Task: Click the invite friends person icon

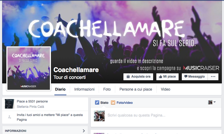Action: pyautogui.click(x=10, y=117)
